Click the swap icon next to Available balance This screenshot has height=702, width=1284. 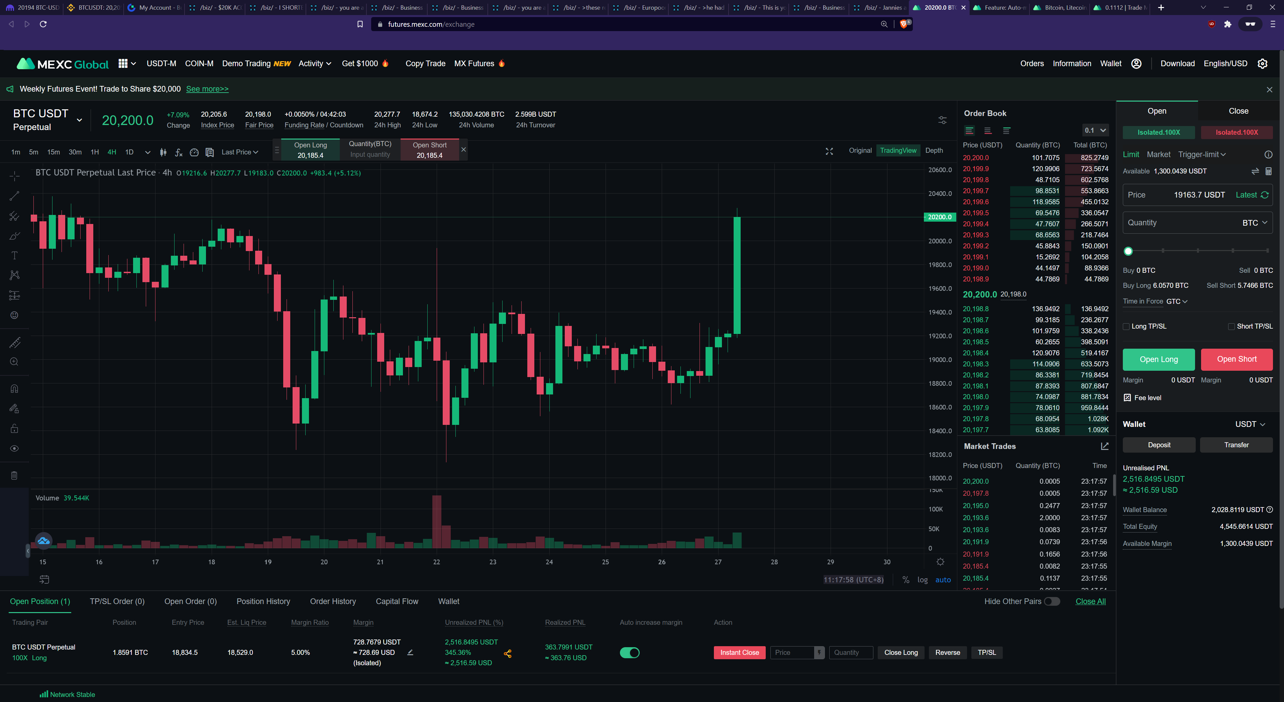pyautogui.click(x=1255, y=171)
